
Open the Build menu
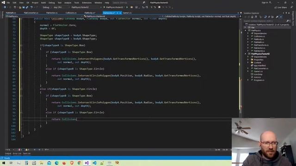click(x=43, y=3)
